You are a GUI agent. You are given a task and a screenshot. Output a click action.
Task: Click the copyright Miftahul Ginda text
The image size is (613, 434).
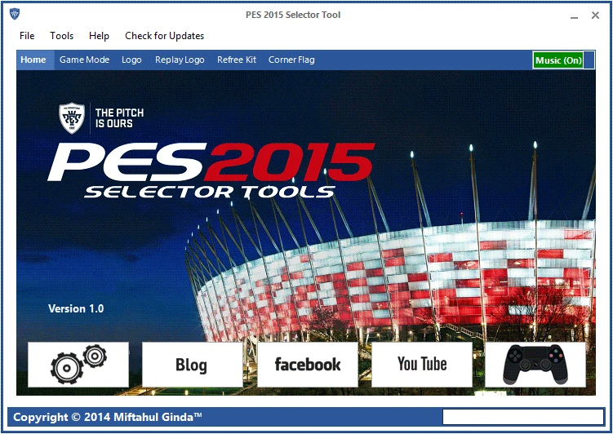tap(108, 417)
